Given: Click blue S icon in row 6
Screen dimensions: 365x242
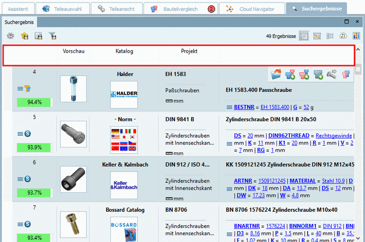Looking at the screenshot, I should pos(27,179).
